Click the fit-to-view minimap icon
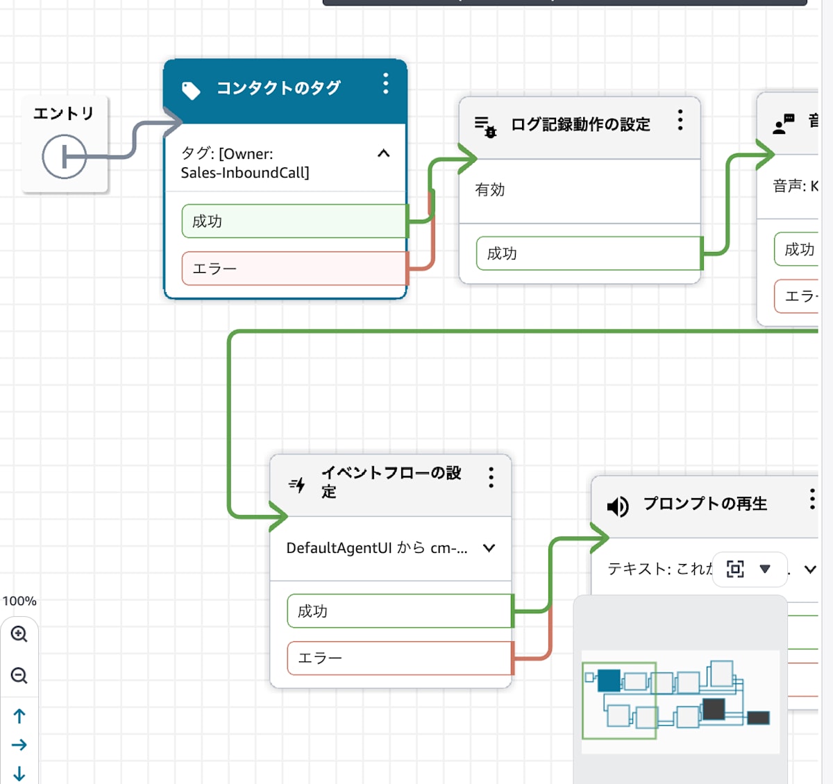833x784 pixels. tap(735, 569)
